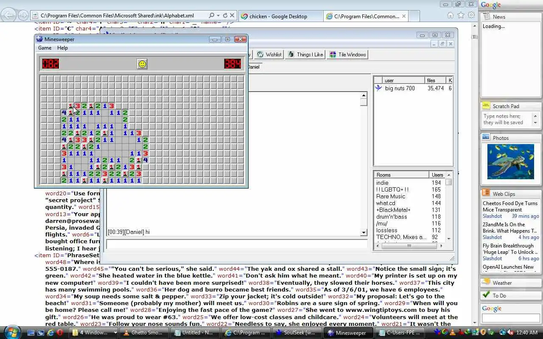Open a new blank IE tab
This screenshot has height=339, width=543.
(414, 16)
